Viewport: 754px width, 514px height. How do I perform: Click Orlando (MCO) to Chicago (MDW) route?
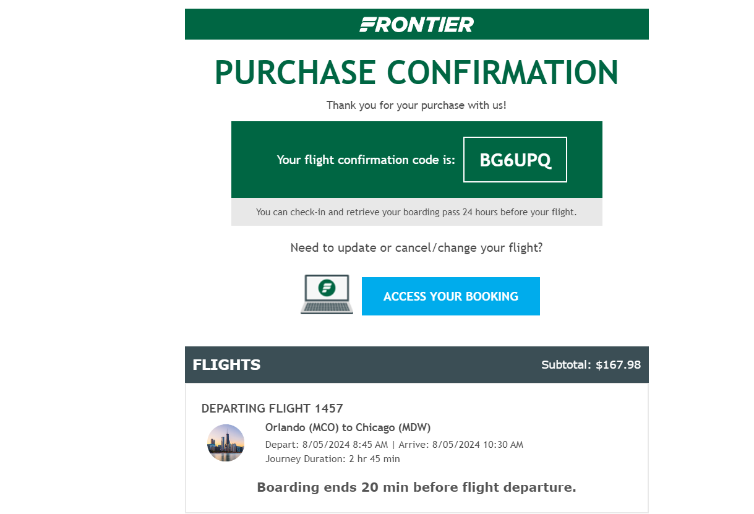pos(348,427)
